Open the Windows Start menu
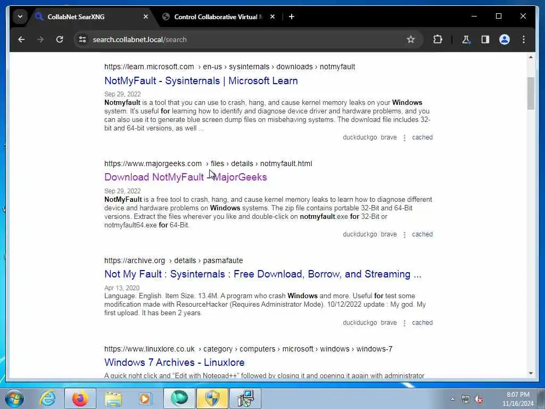This screenshot has height=409, width=545. [14, 398]
